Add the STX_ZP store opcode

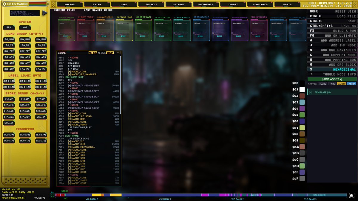pyautogui.click(x=25, y=99)
